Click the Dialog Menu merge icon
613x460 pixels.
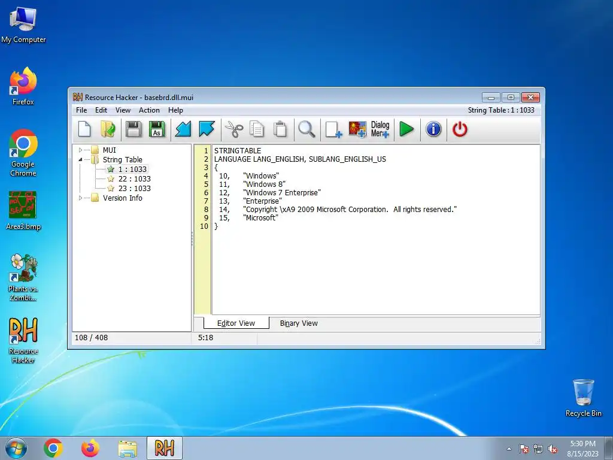click(x=380, y=129)
